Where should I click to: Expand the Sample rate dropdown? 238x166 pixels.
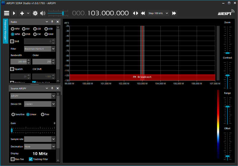coord(53,139)
